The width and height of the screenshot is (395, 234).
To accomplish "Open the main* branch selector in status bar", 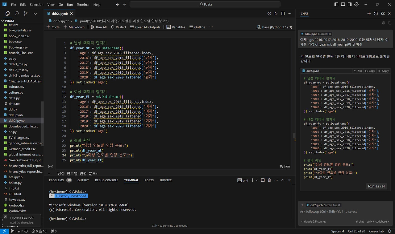I will pyautogui.click(x=17, y=231).
